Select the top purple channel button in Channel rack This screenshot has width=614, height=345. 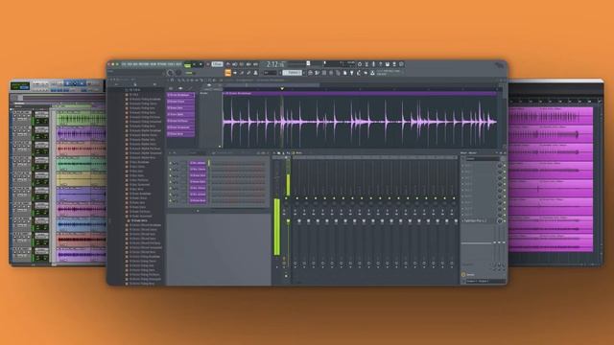pos(198,163)
